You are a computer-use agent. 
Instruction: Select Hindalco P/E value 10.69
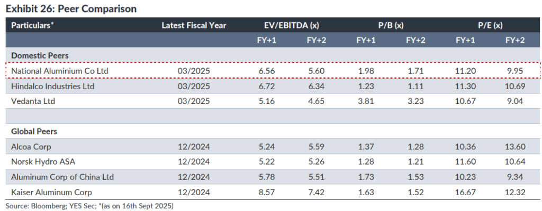(x=514, y=86)
